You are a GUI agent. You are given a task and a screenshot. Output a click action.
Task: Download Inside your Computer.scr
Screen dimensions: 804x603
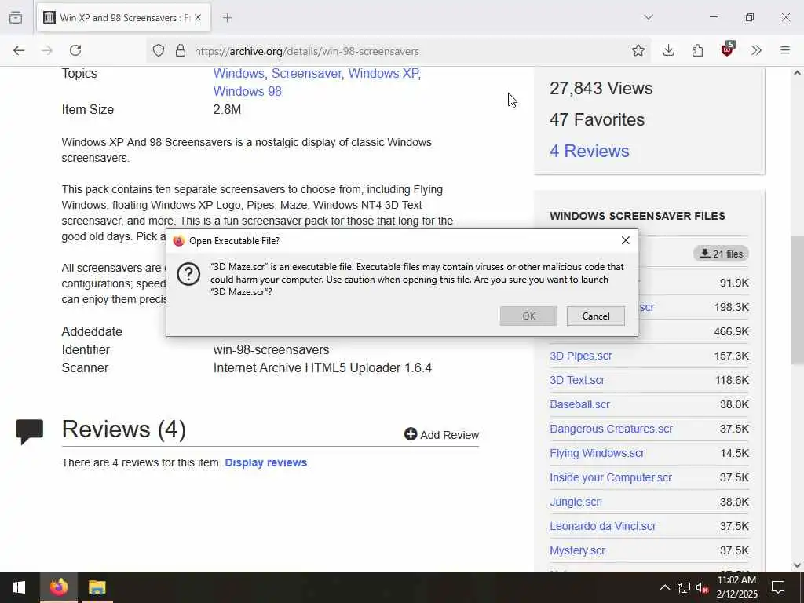tap(611, 477)
